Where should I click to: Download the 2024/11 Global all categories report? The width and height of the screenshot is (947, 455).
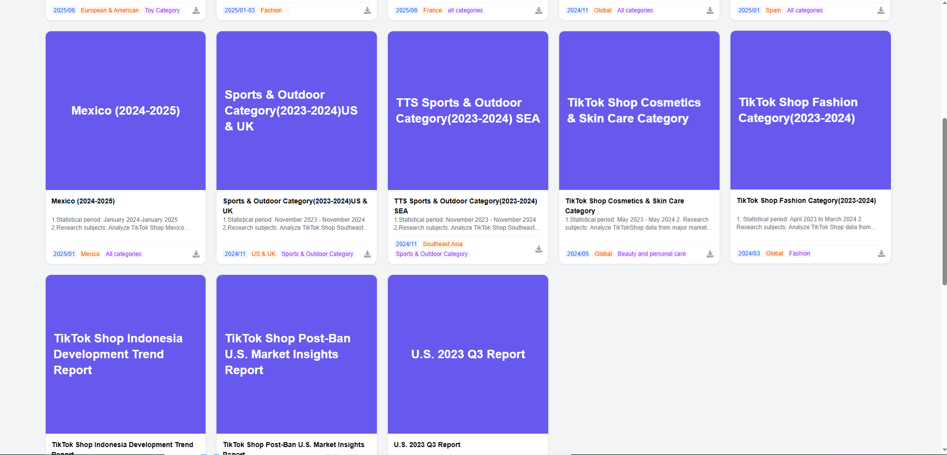710,10
